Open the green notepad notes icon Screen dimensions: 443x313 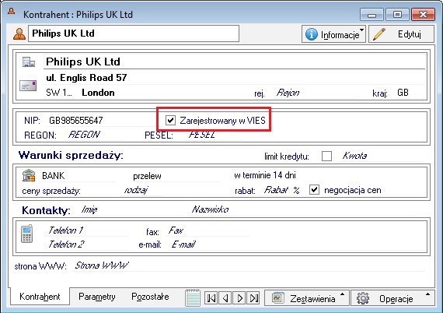tap(193, 297)
